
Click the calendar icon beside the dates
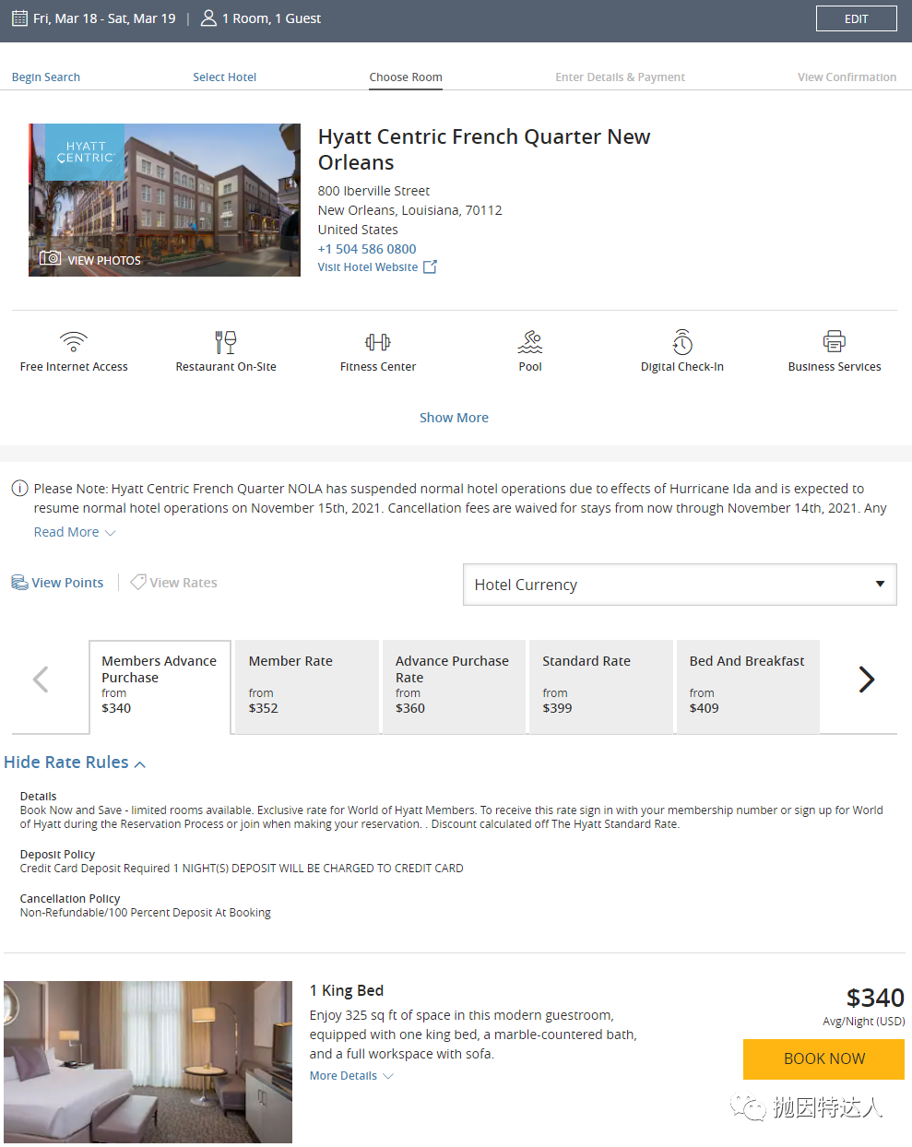click(x=19, y=18)
